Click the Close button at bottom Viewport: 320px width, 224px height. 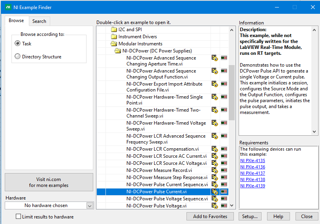coord(307,216)
